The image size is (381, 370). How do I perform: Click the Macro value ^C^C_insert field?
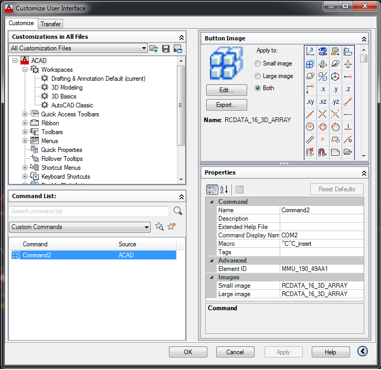322,244
